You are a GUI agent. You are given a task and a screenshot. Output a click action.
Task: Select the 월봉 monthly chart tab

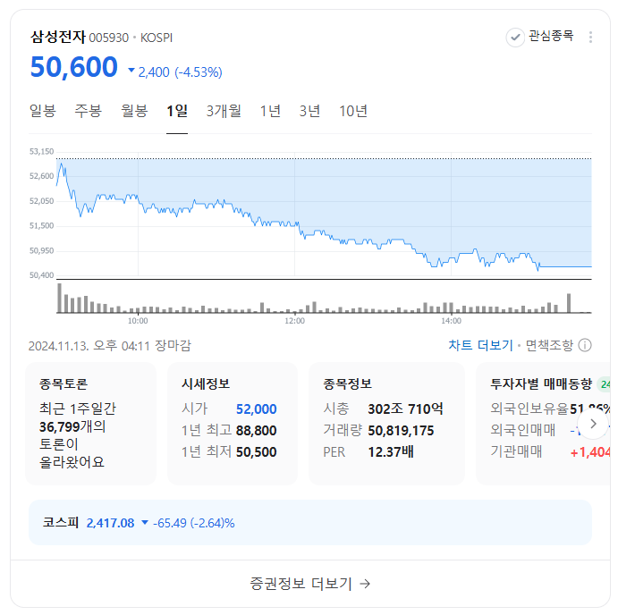coord(134,111)
